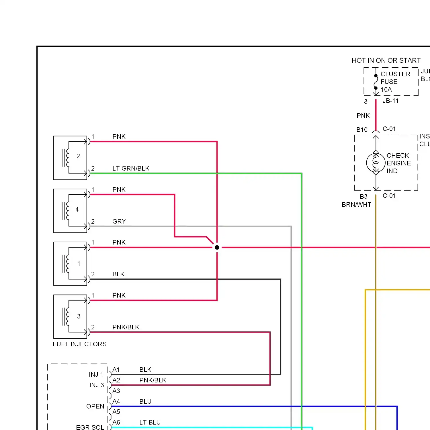The width and height of the screenshot is (430, 430).
Task: Click the pink wire splice junction dot
Action: (x=217, y=247)
